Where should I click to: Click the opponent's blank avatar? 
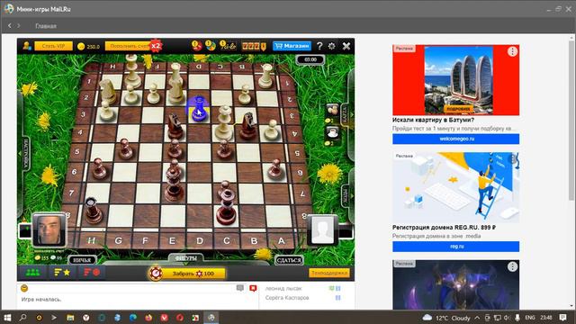point(322,230)
